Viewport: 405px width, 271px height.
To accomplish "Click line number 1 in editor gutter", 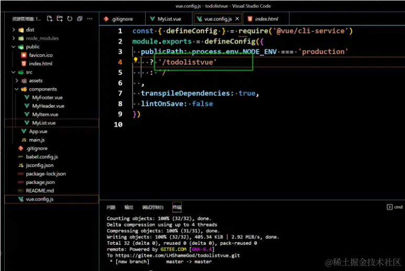I will [x=120, y=31].
